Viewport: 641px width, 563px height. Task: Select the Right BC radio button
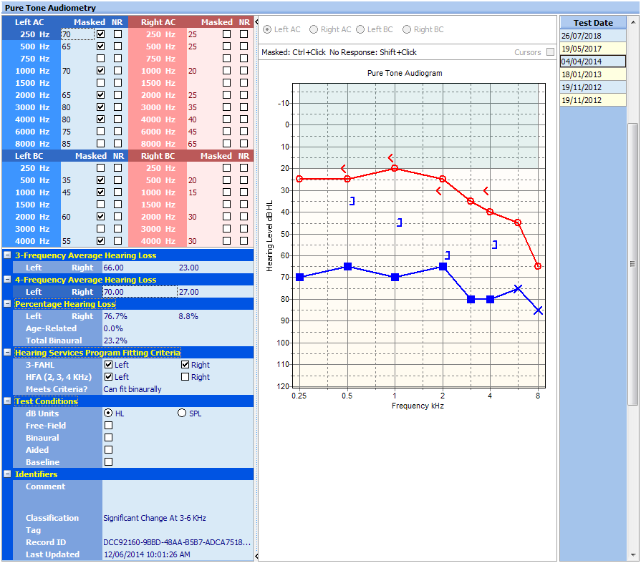point(407,29)
